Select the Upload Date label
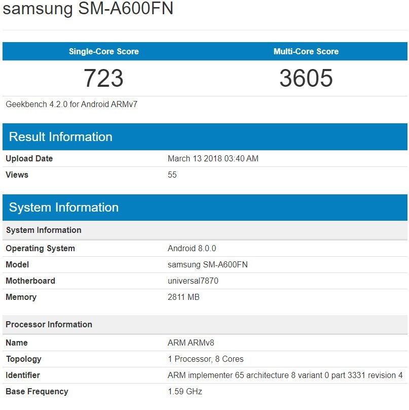 pos(29,158)
